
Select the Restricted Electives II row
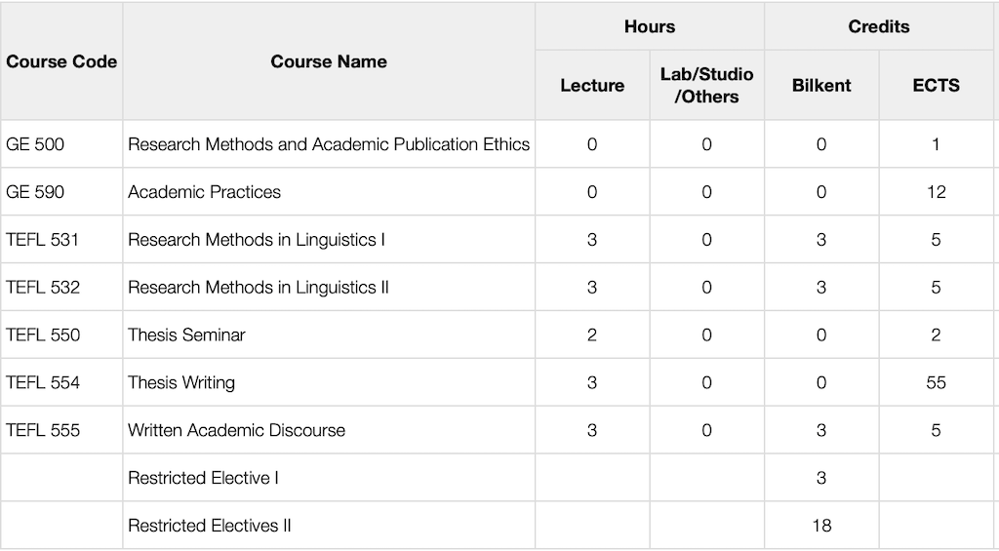pyautogui.click(x=209, y=526)
